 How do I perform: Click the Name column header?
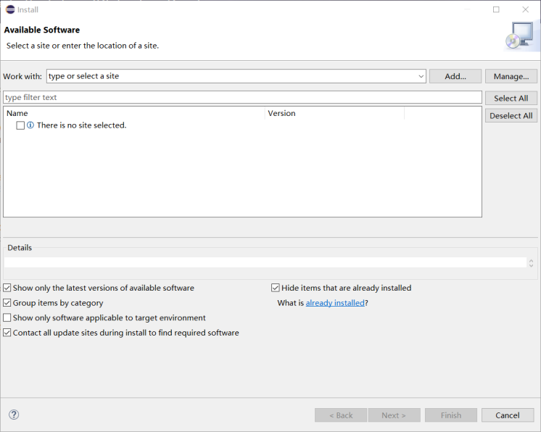135,113
